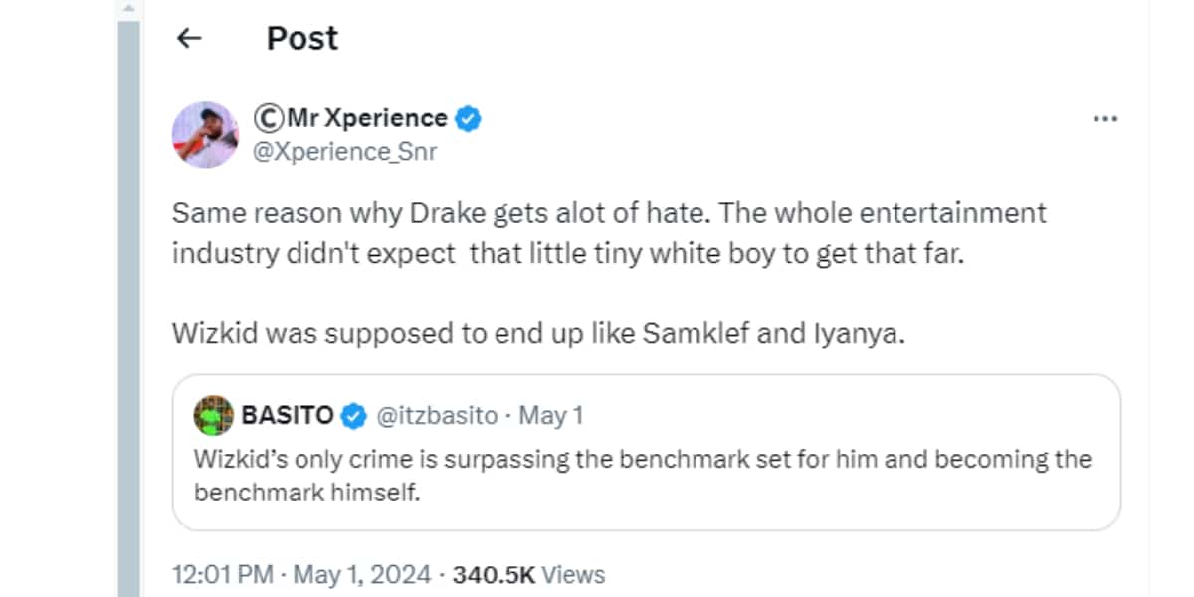Click Mr Xperience's profile avatar
The width and height of the screenshot is (1194, 597).
206,134
